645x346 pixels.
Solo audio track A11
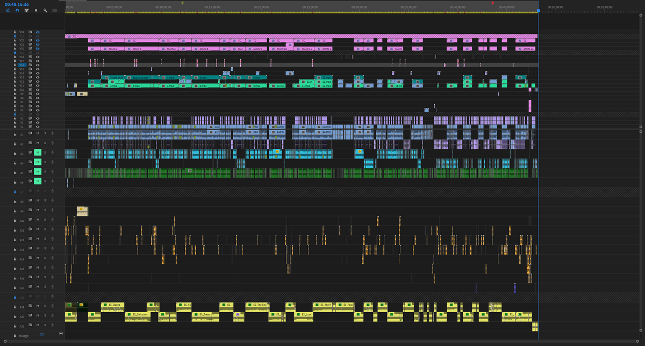[x=45, y=230]
